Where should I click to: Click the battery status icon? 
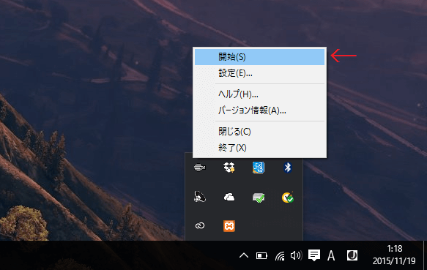(x=261, y=255)
